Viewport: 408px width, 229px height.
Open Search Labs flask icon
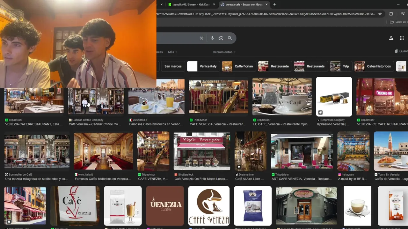pyautogui.click(x=391, y=38)
